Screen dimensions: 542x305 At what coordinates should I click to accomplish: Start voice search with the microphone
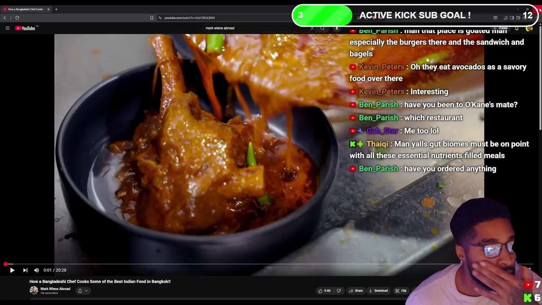point(337,28)
